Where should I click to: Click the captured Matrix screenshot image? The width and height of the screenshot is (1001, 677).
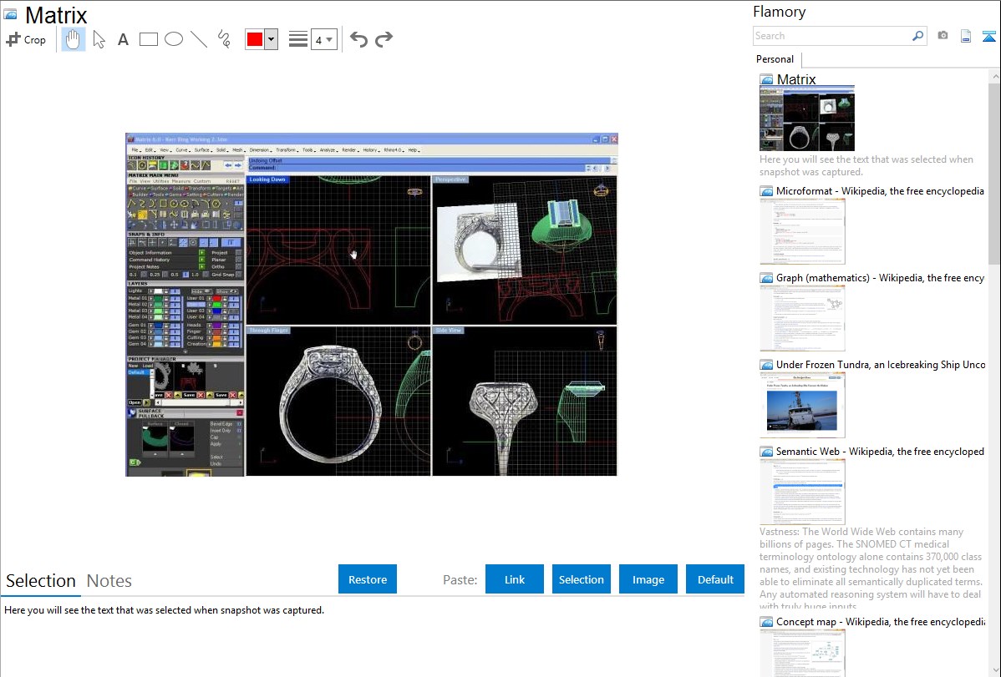coord(372,305)
